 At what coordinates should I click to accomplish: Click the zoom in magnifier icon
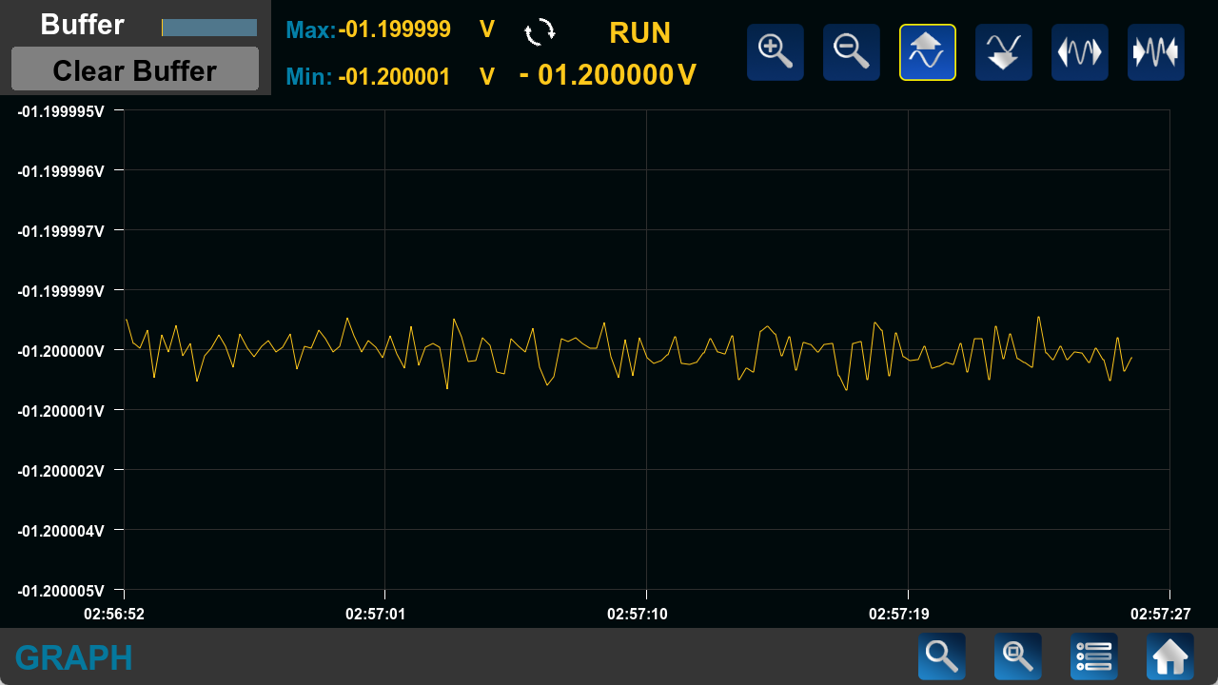pyautogui.click(x=776, y=52)
